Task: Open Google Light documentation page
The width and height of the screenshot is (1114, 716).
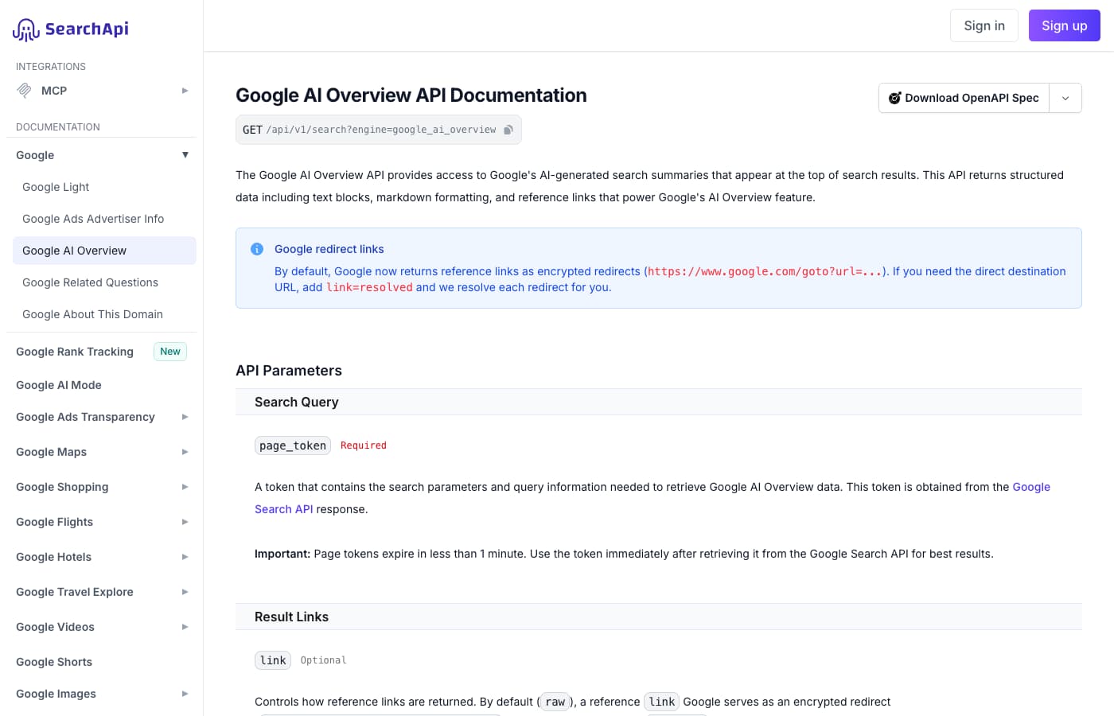Action: click(56, 187)
